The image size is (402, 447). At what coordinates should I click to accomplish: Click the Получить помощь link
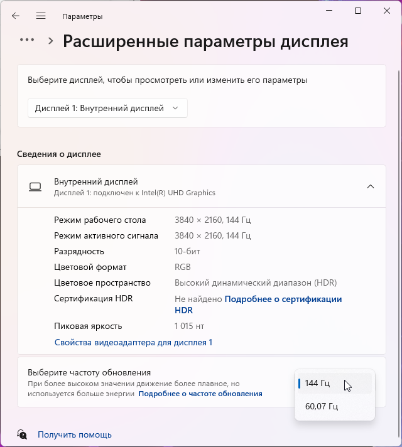click(x=75, y=434)
